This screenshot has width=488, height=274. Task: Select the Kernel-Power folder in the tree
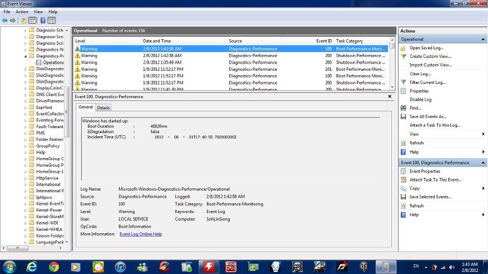[x=49, y=210]
